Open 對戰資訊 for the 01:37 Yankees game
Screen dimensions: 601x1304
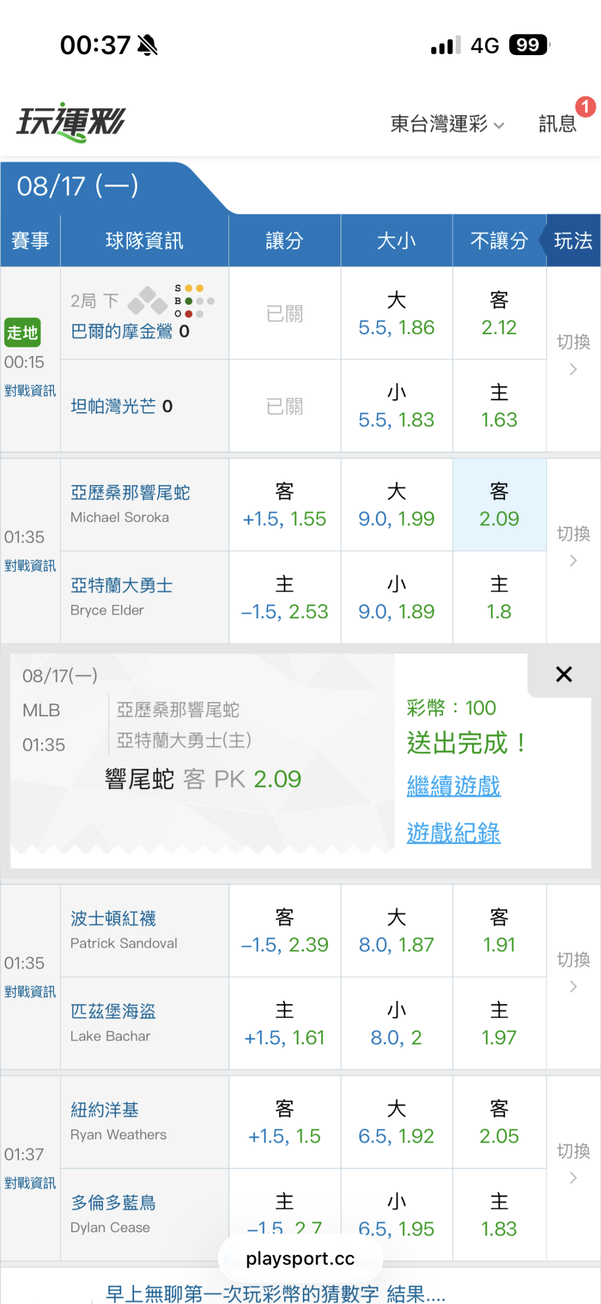point(30,1183)
